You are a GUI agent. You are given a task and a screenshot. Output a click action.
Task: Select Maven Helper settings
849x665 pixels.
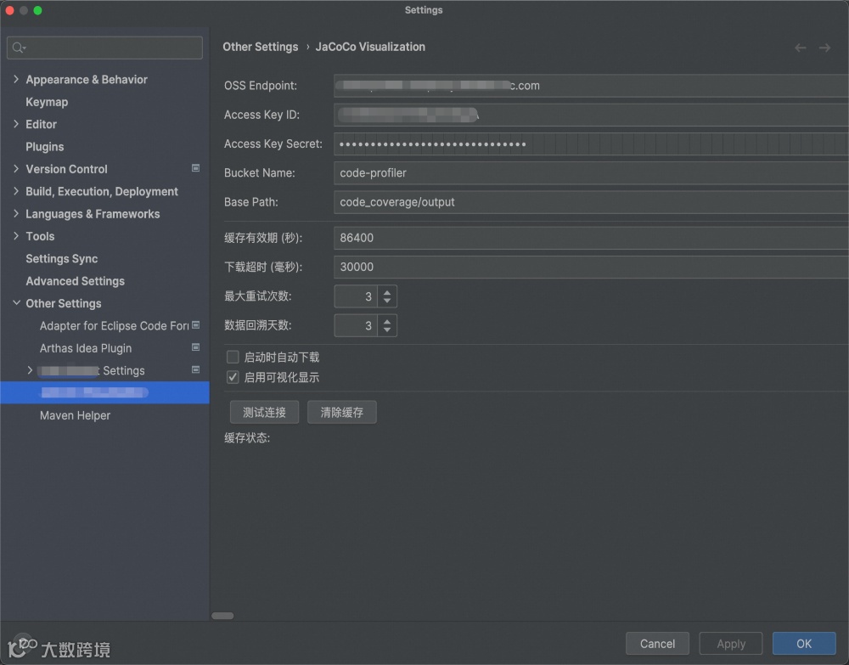[x=76, y=415]
